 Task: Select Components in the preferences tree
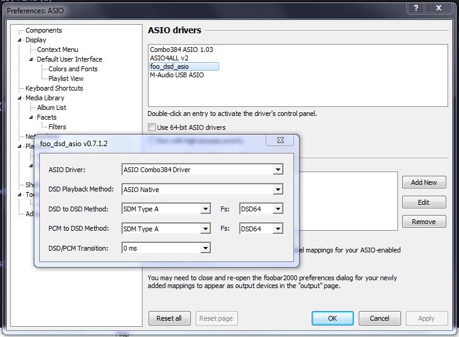point(43,30)
